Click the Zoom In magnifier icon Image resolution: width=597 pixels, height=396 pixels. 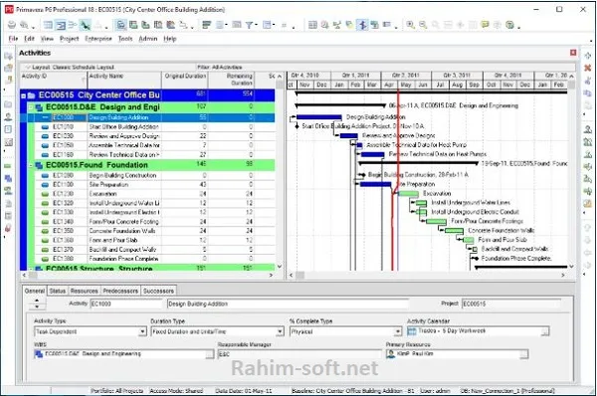(x=410, y=25)
